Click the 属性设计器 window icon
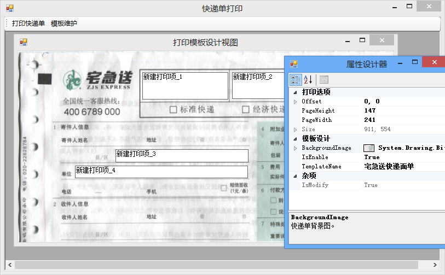Image resolution: width=445 pixels, height=275 pixels. 294,64
